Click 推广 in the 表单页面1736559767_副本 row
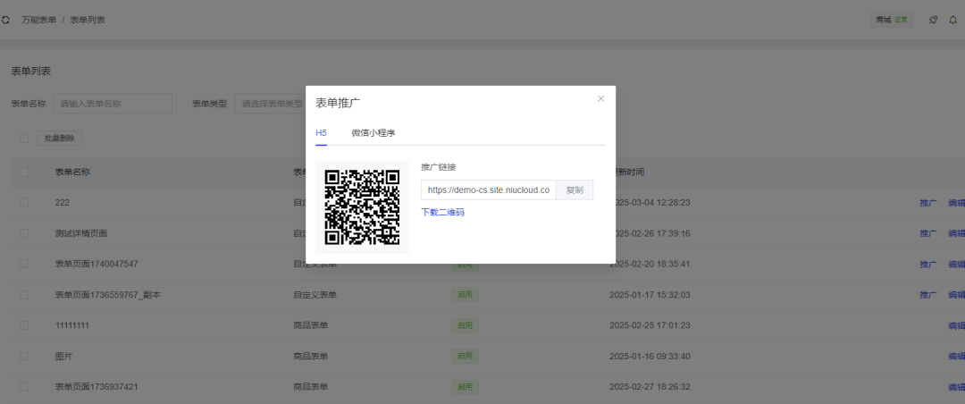 click(928, 295)
